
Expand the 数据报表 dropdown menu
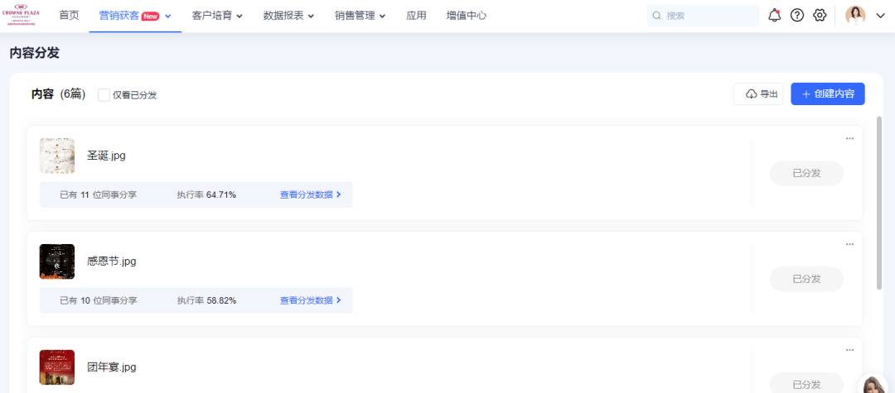288,16
